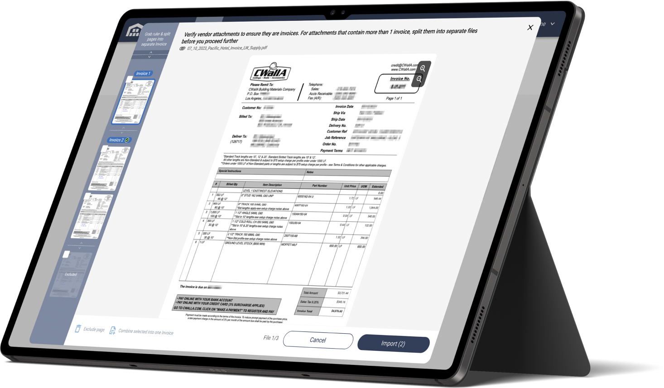This screenshot has width=664, height=388.
Task: Click the Exclude page trash icon
Action: tap(78, 328)
